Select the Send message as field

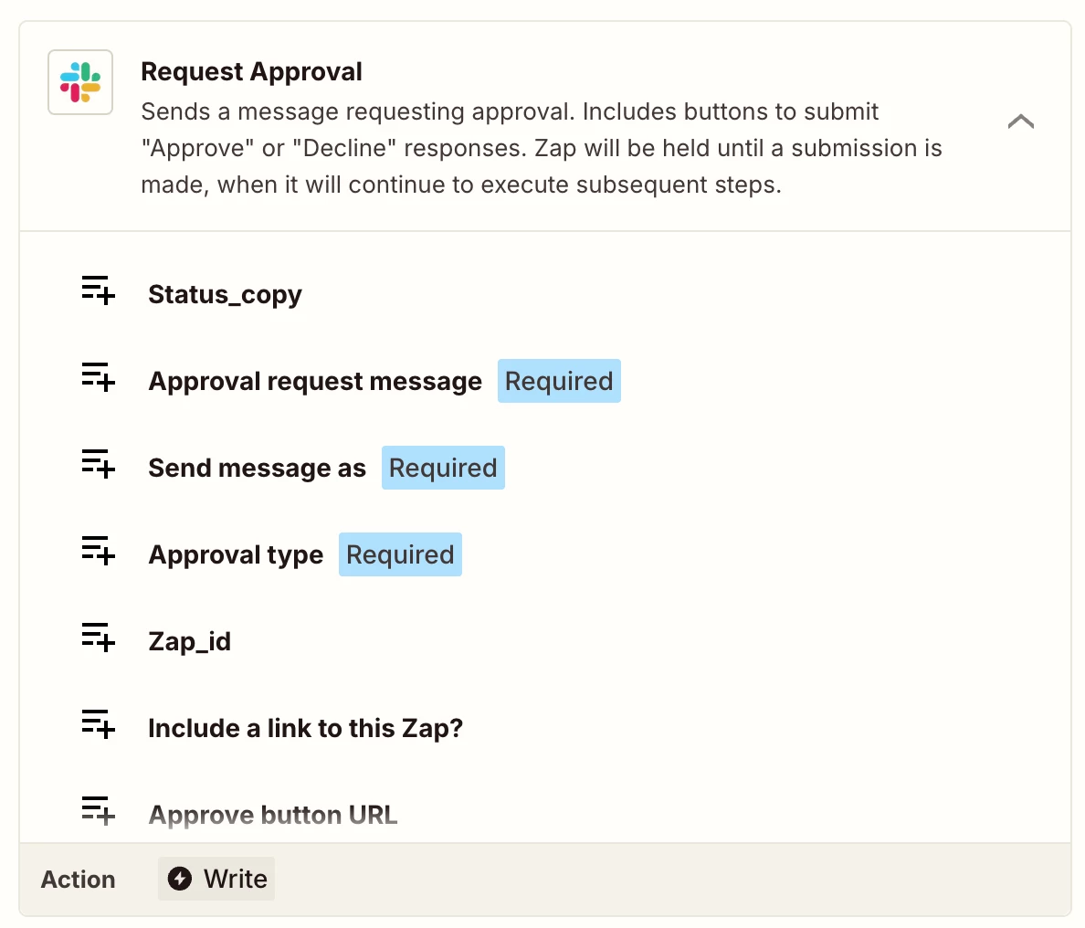tap(257, 468)
